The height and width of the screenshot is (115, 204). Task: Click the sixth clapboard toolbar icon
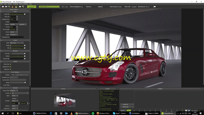click(20, 7)
